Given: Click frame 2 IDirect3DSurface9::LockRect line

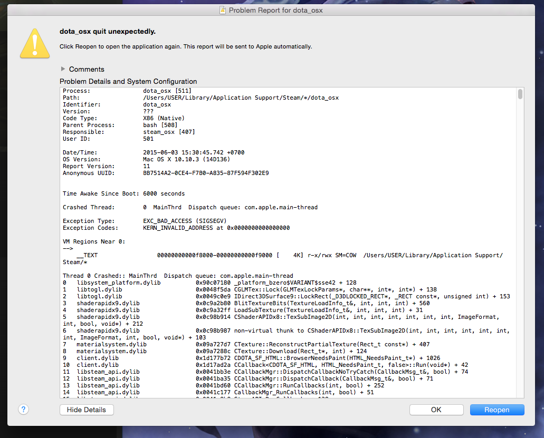Looking at the screenshot, I should (286, 297).
